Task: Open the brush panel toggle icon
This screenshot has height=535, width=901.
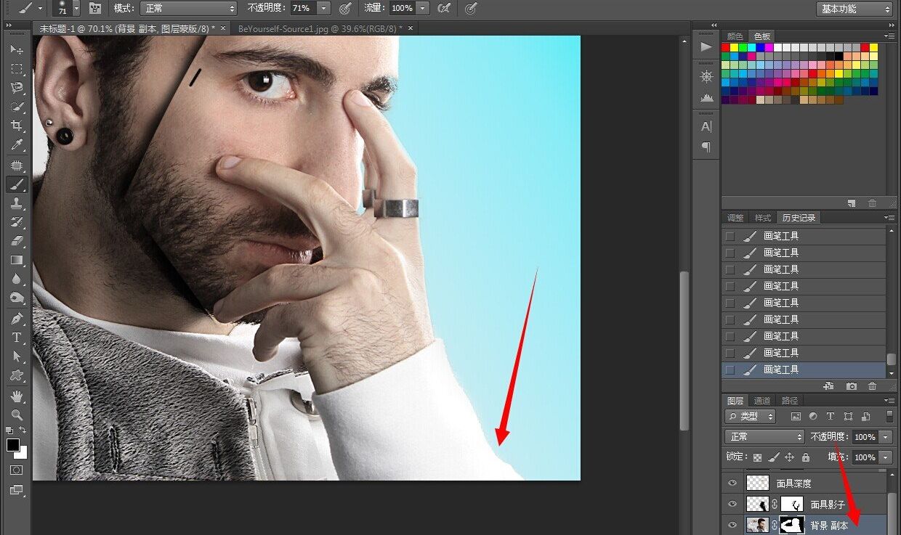Action: [x=95, y=8]
